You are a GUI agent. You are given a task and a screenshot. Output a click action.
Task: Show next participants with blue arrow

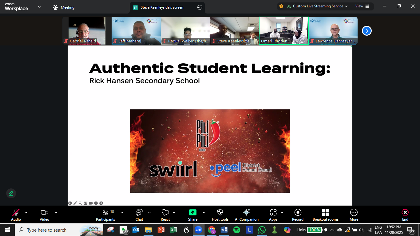pyautogui.click(x=367, y=31)
